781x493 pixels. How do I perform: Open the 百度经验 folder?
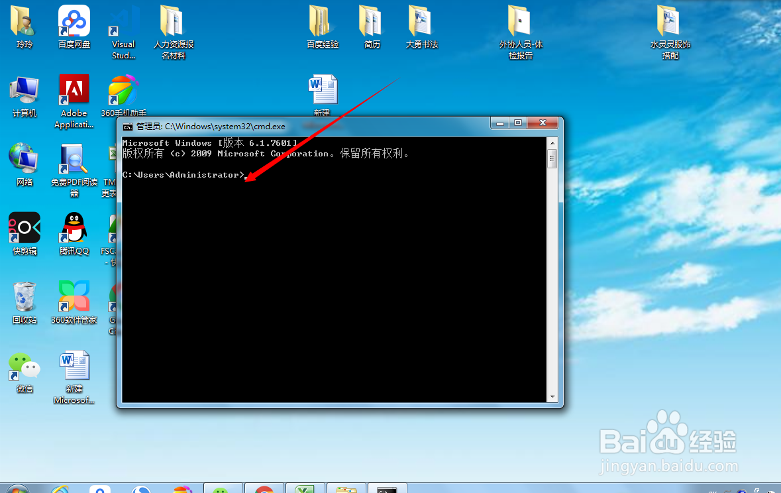(321, 22)
